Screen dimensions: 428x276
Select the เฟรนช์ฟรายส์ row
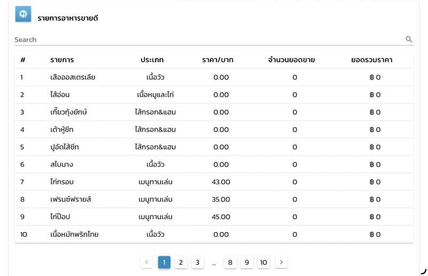click(x=213, y=199)
